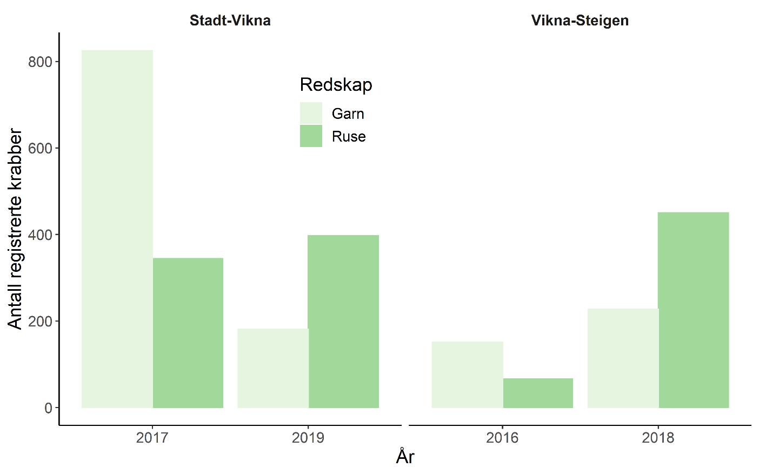Select the 2016 Garn bar in Vikna-Steigen

pos(467,375)
